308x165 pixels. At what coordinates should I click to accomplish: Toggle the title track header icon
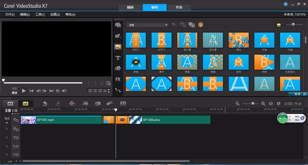tap(16, 138)
